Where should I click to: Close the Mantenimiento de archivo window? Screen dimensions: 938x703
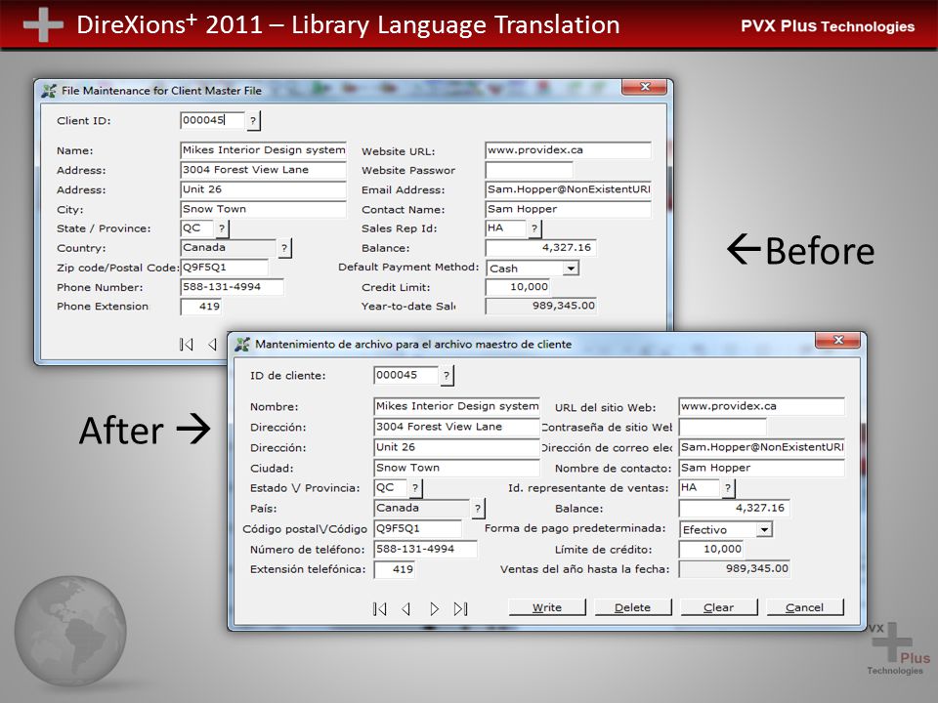(x=837, y=340)
